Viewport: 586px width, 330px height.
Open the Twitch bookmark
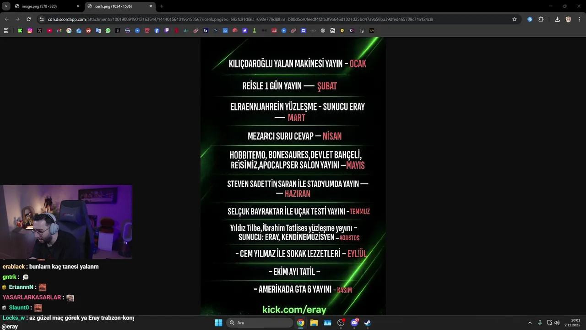tap(167, 31)
